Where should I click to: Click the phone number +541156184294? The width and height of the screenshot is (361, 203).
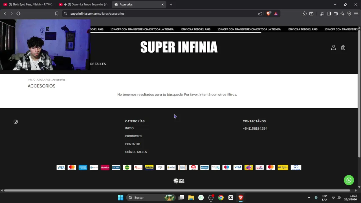[255, 129]
